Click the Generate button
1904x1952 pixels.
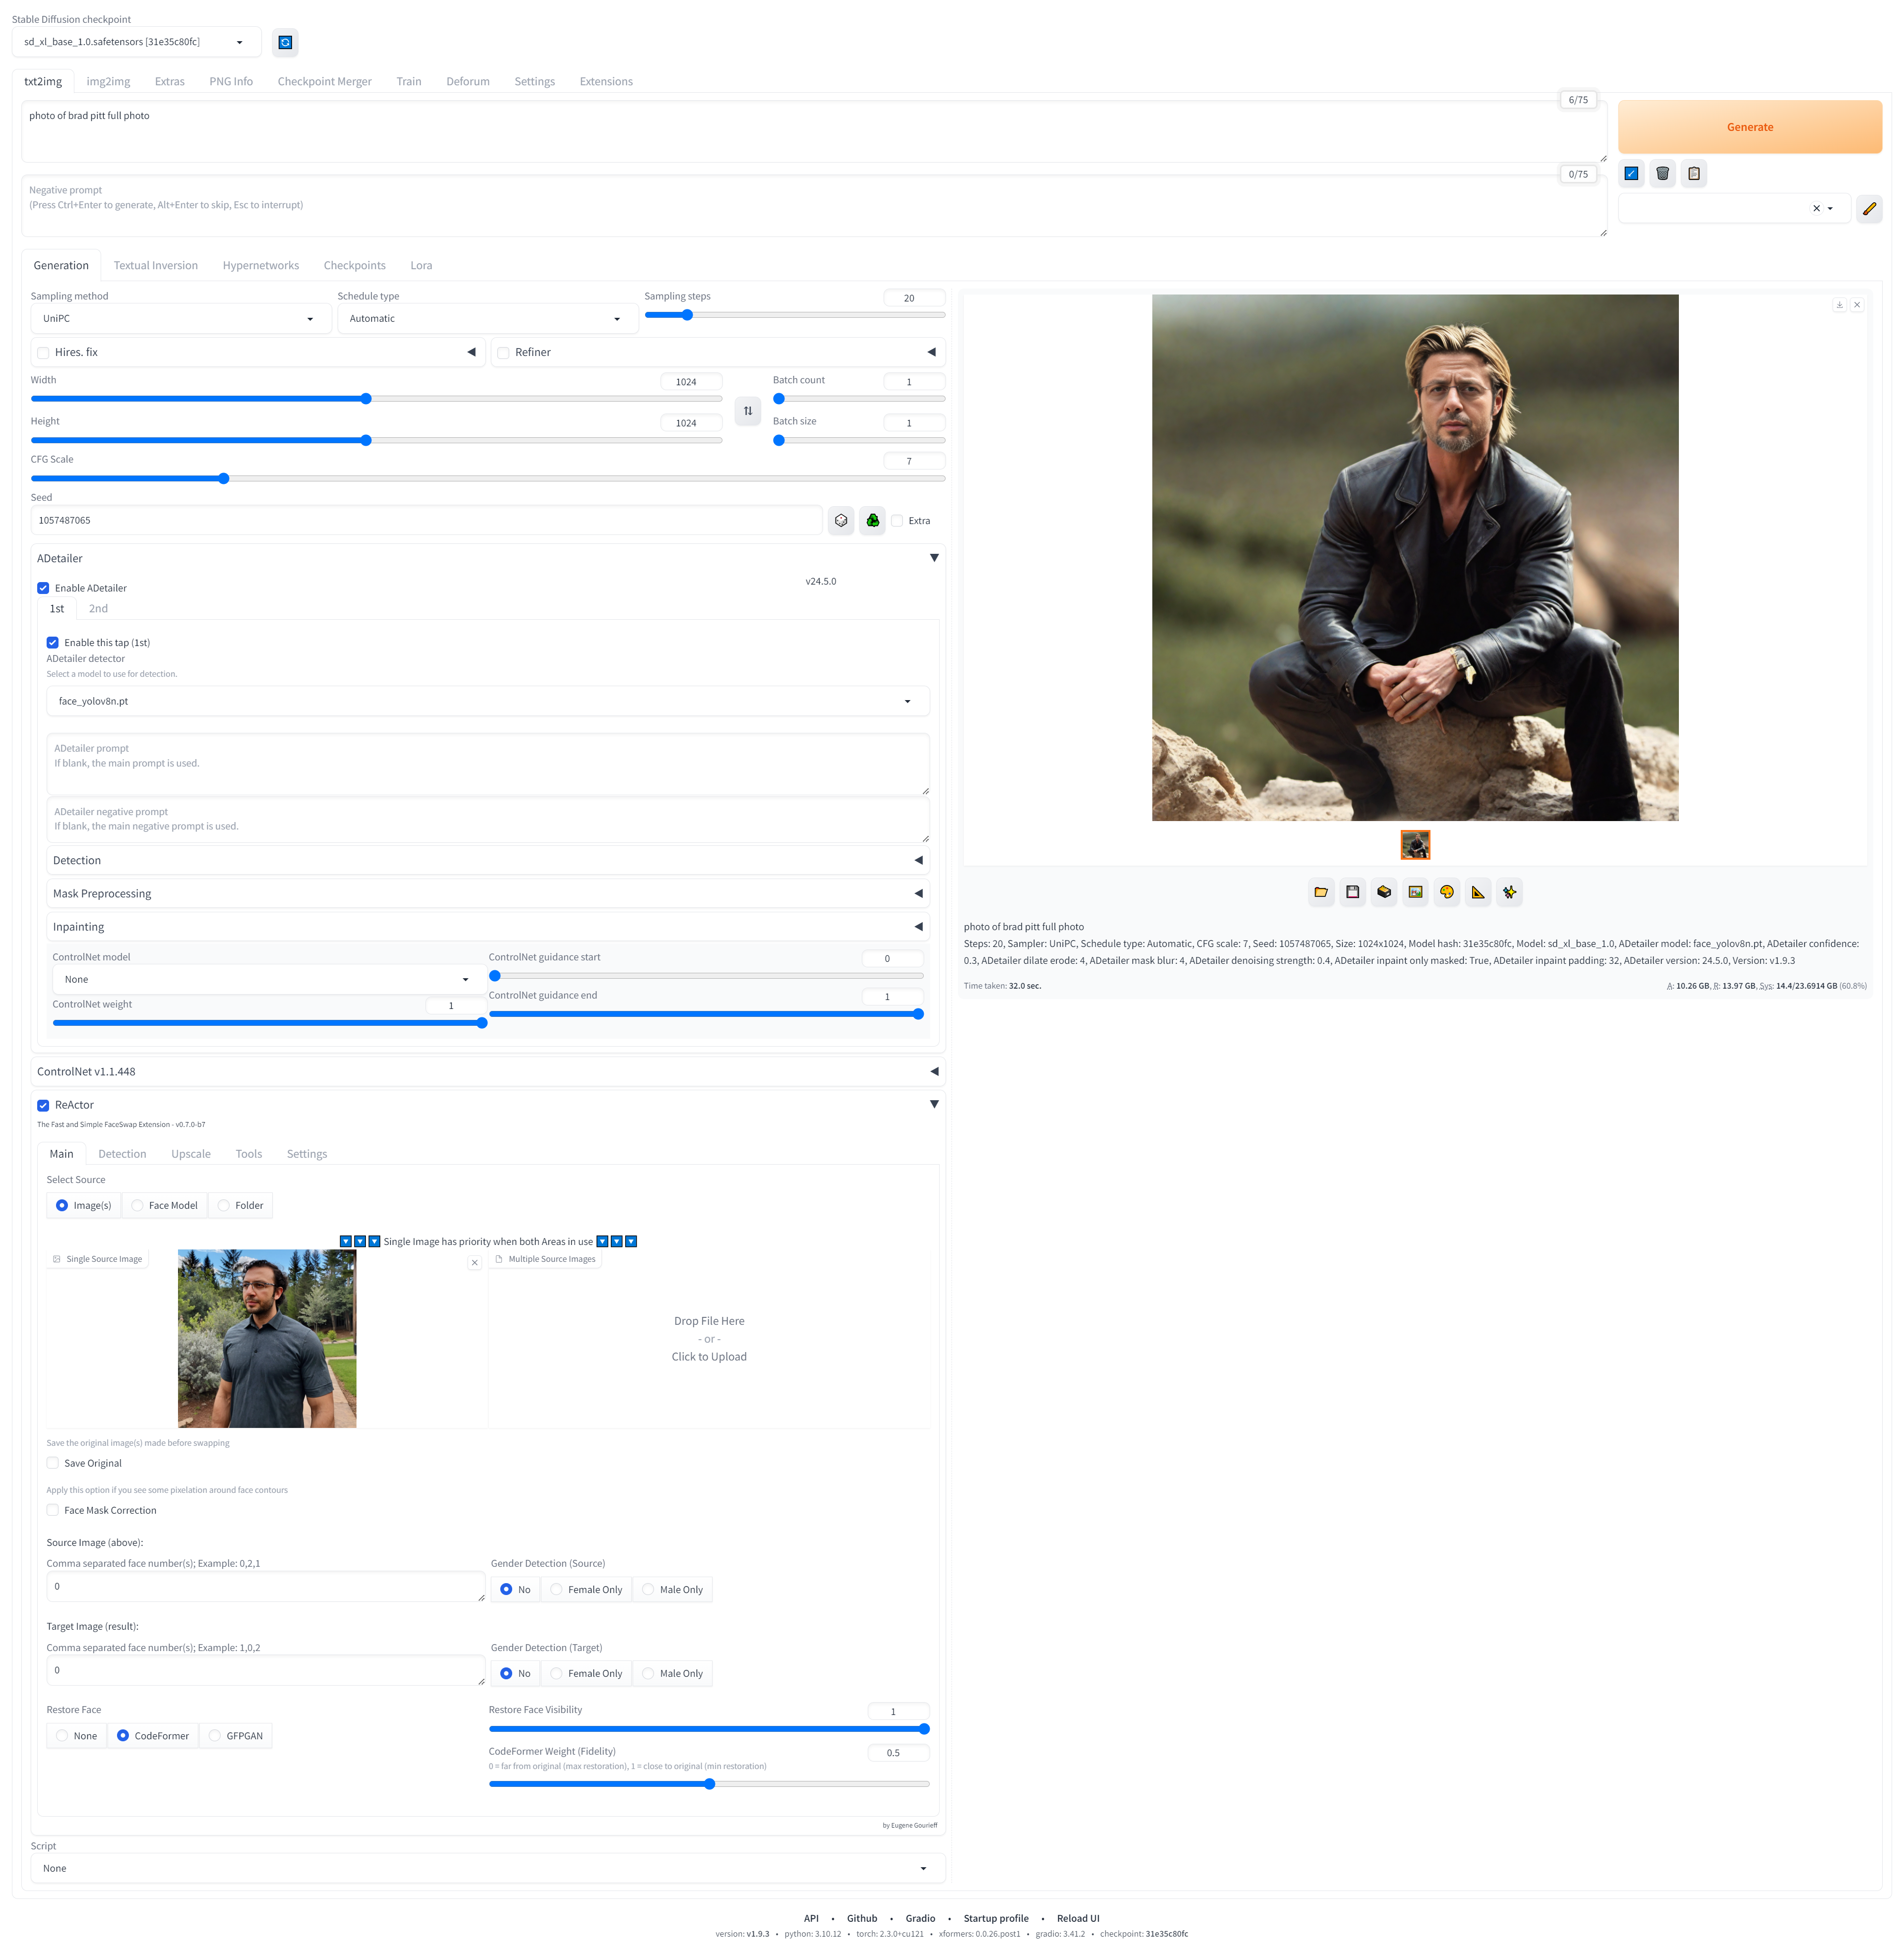coord(1750,127)
